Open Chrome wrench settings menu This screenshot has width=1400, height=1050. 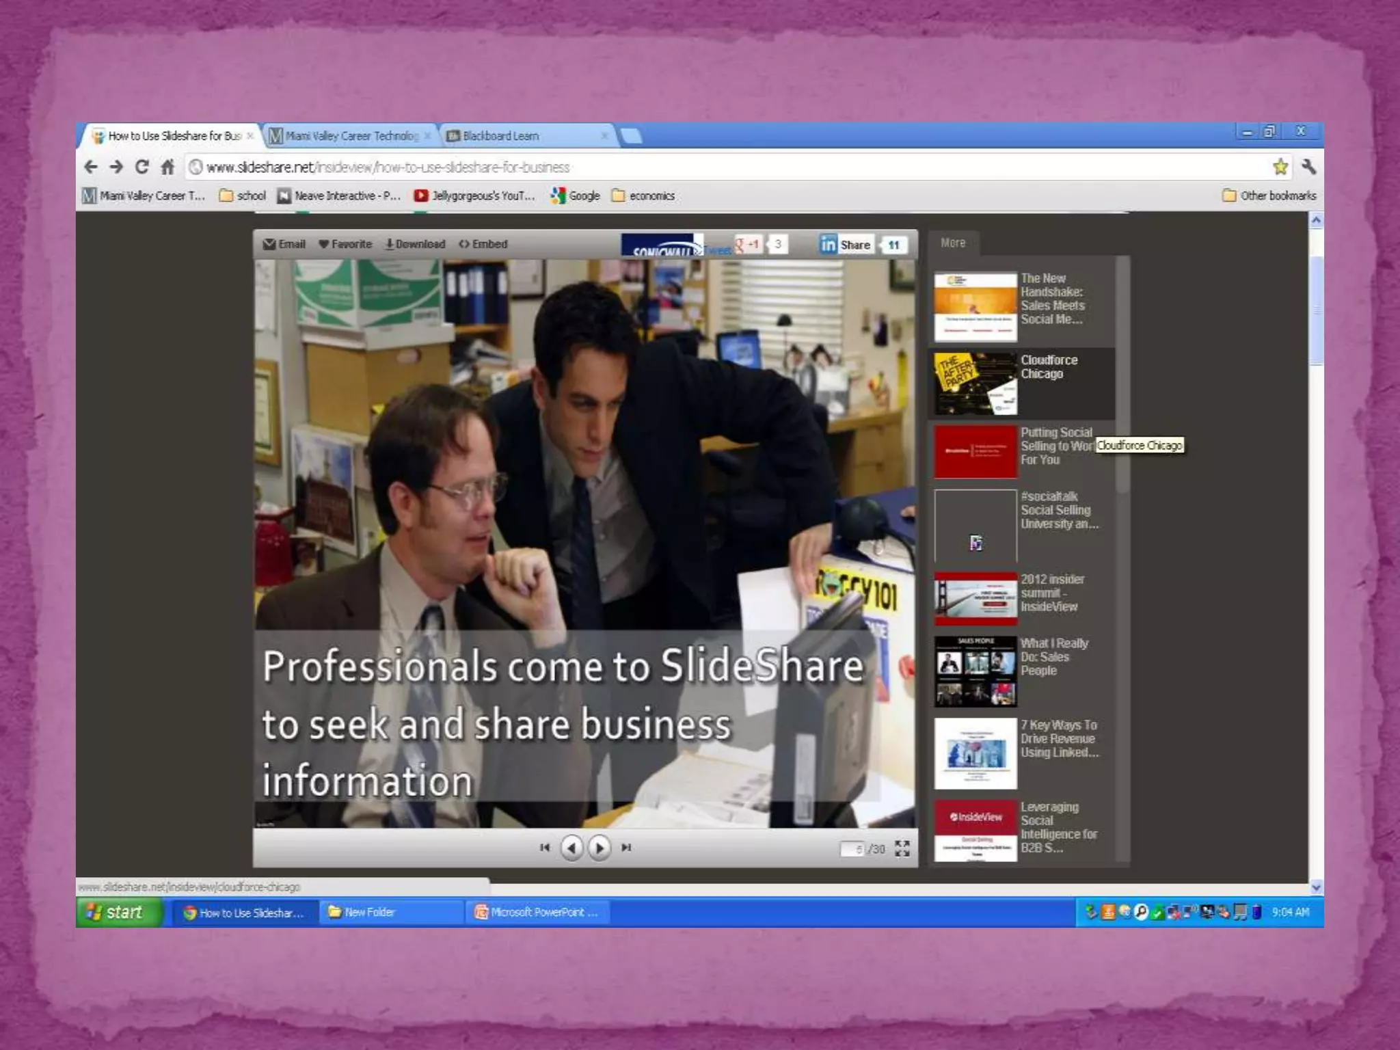(x=1308, y=167)
